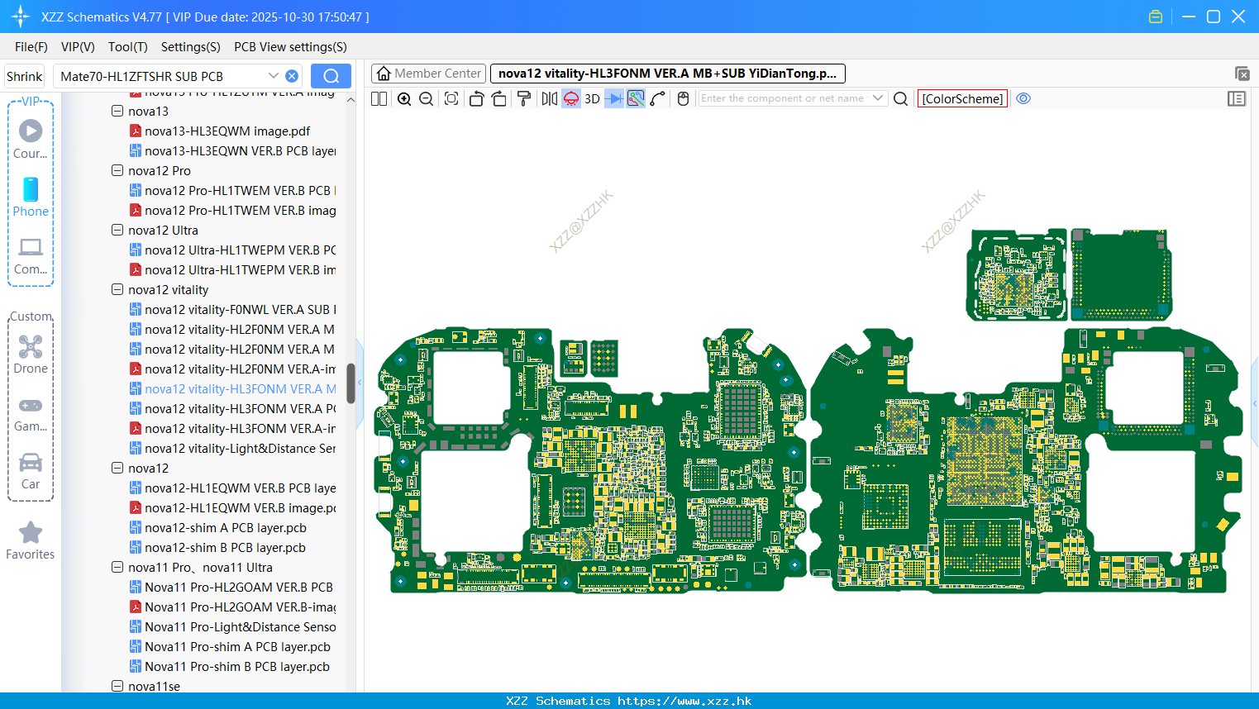Focus the Mate70-HL1ZFTSHR search field
This screenshot has width=1259, height=709.
tap(161, 76)
